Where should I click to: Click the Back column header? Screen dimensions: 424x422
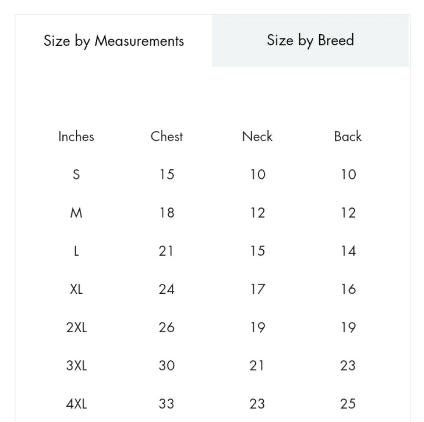pos(348,136)
